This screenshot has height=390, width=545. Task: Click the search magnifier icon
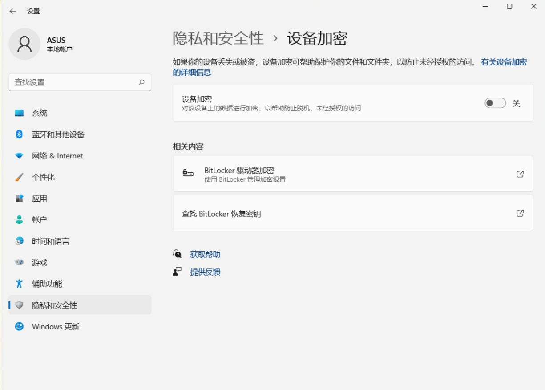pos(141,82)
